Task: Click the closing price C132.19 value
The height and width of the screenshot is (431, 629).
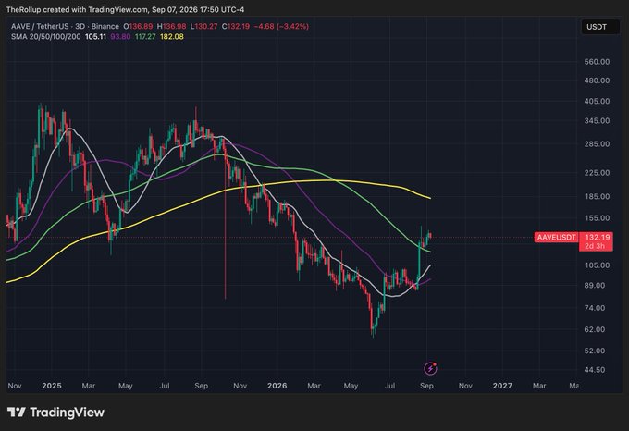Action: pyautogui.click(x=236, y=27)
